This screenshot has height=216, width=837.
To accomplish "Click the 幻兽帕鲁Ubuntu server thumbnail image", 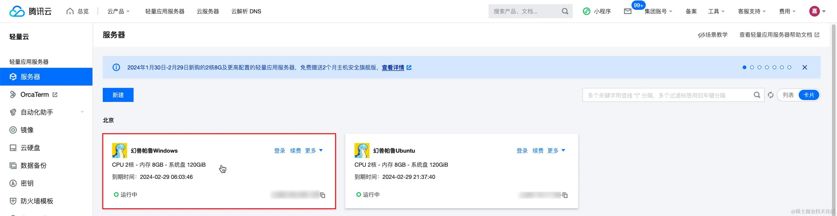I will point(362,151).
